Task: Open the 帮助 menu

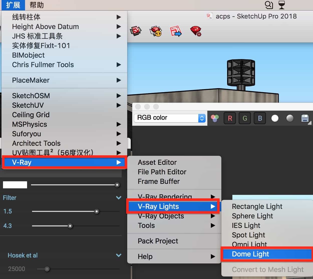Action: (37, 5)
